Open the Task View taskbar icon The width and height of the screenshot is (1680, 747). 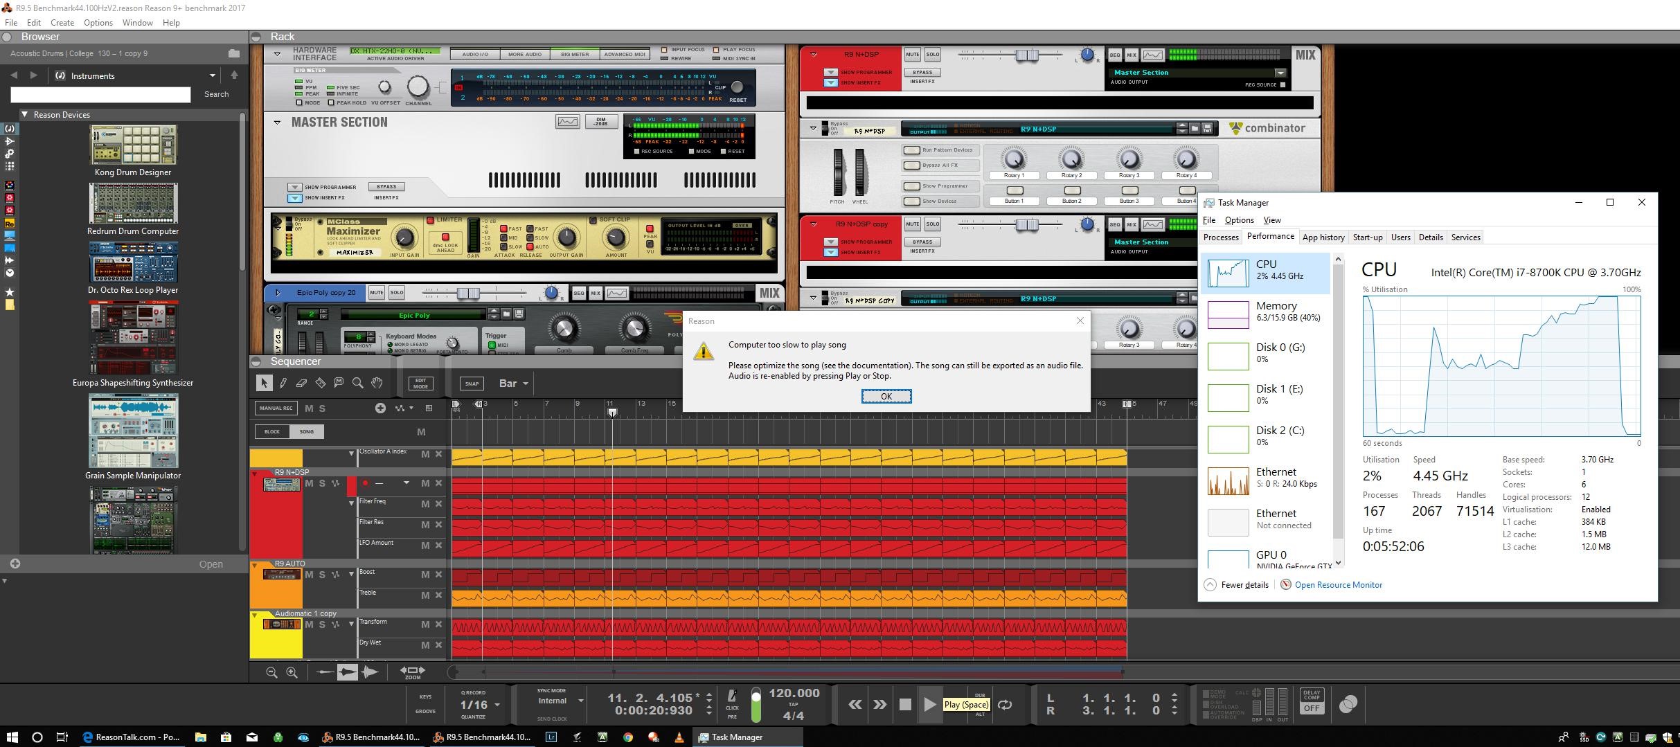[62, 737]
